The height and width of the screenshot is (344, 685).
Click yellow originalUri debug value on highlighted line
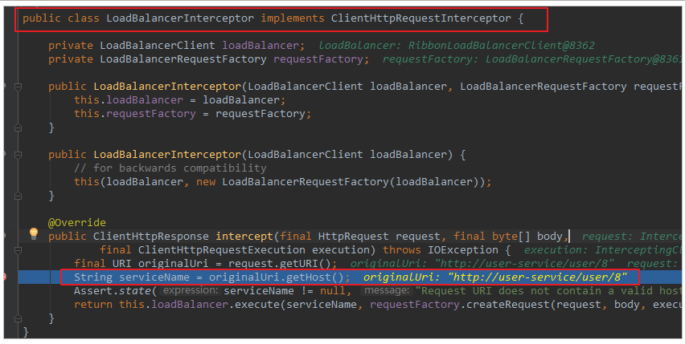click(x=495, y=277)
